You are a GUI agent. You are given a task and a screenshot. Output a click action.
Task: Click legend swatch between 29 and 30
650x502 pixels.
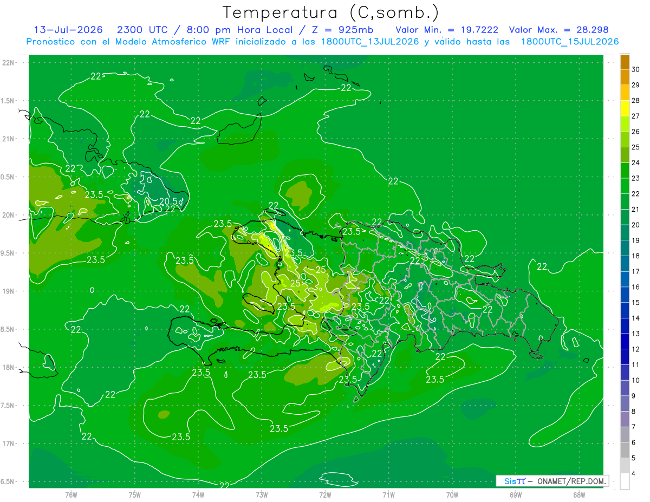pos(625,77)
